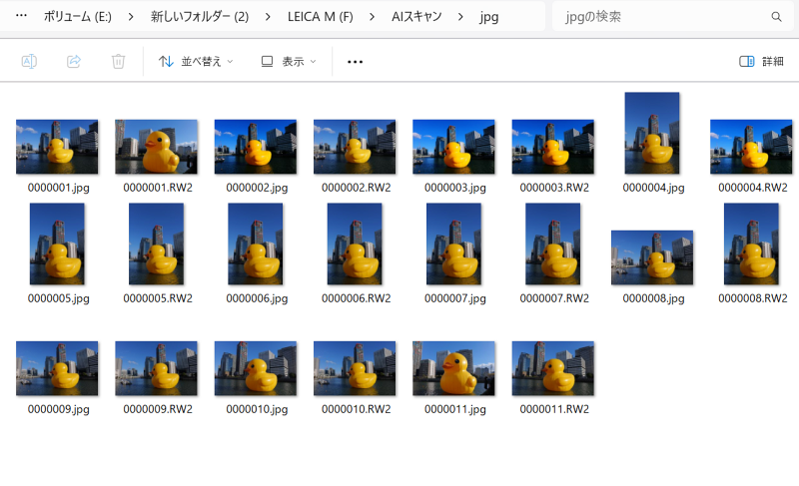Click the Share icon in the toolbar
The image size is (799, 486).
point(74,62)
